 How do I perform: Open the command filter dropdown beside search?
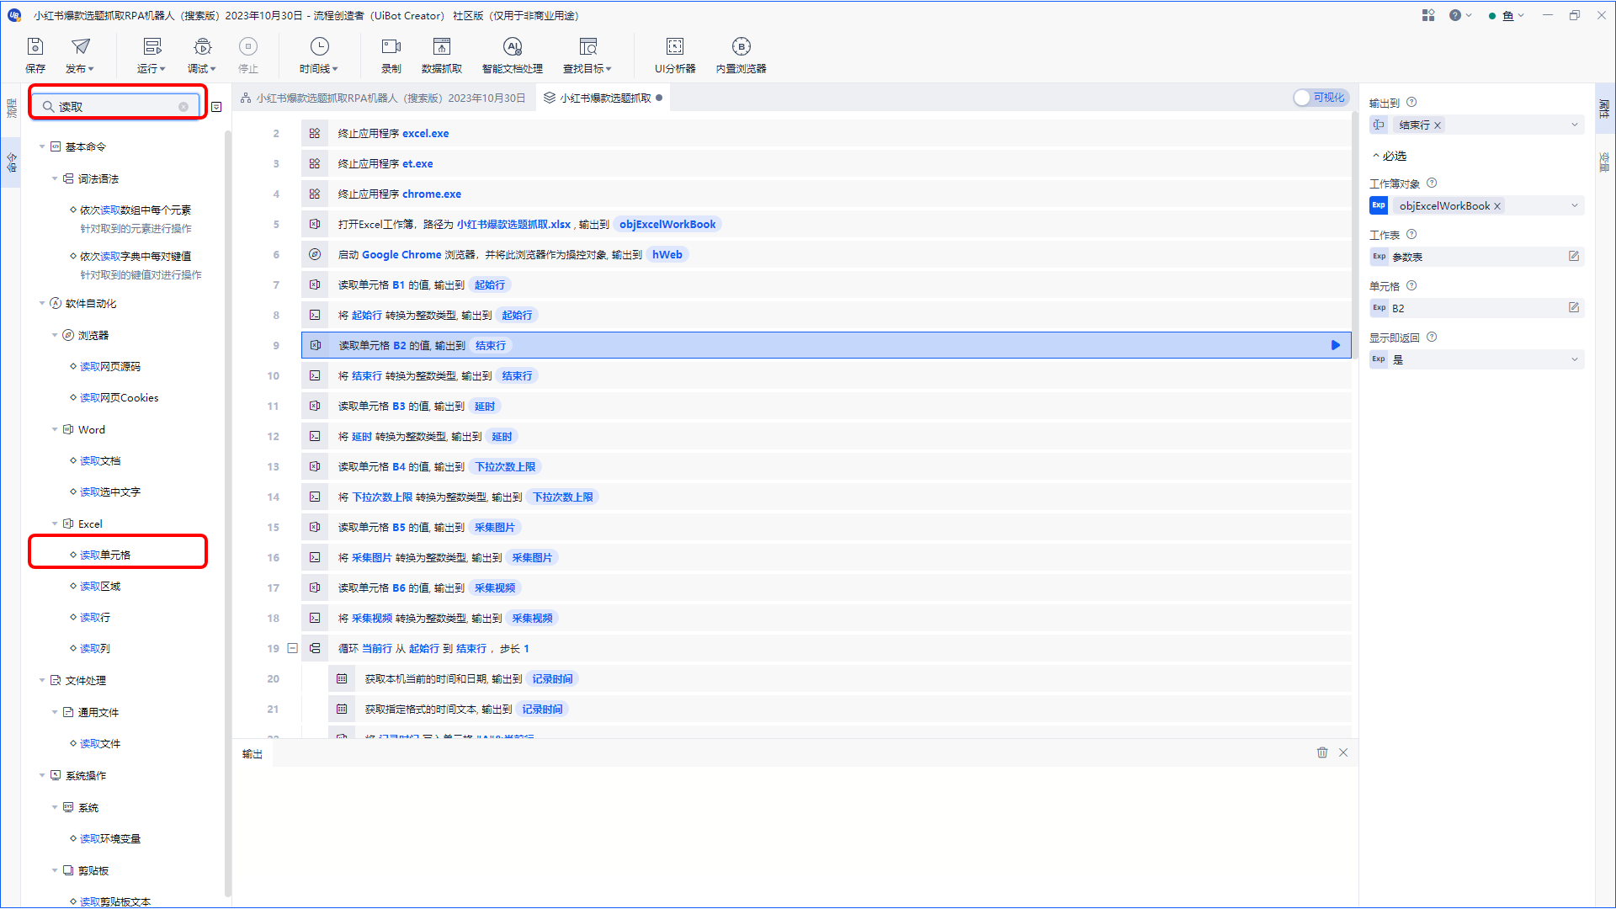[216, 107]
